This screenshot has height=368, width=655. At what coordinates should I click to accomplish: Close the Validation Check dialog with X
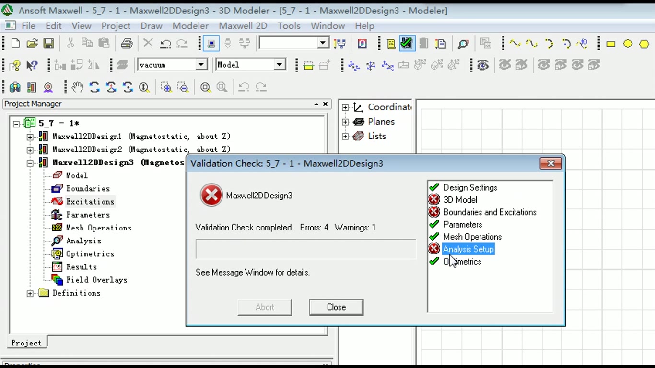[x=551, y=163]
